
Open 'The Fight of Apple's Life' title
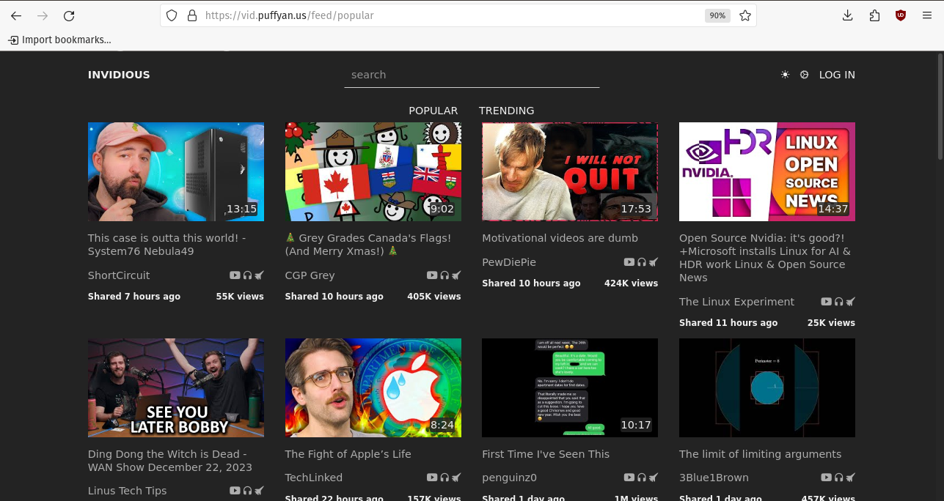click(348, 454)
